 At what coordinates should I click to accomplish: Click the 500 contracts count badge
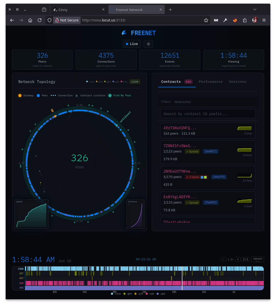[x=189, y=82]
